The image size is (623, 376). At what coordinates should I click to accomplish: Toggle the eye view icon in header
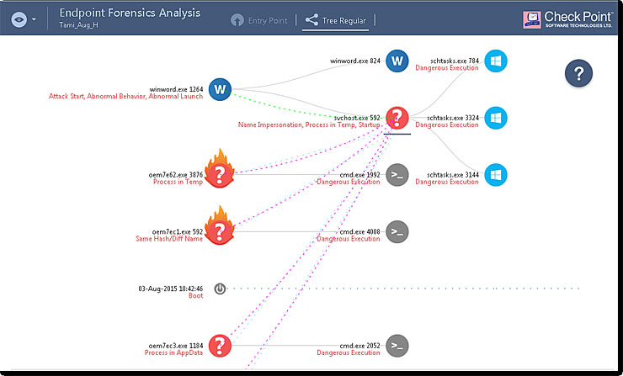coord(19,19)
